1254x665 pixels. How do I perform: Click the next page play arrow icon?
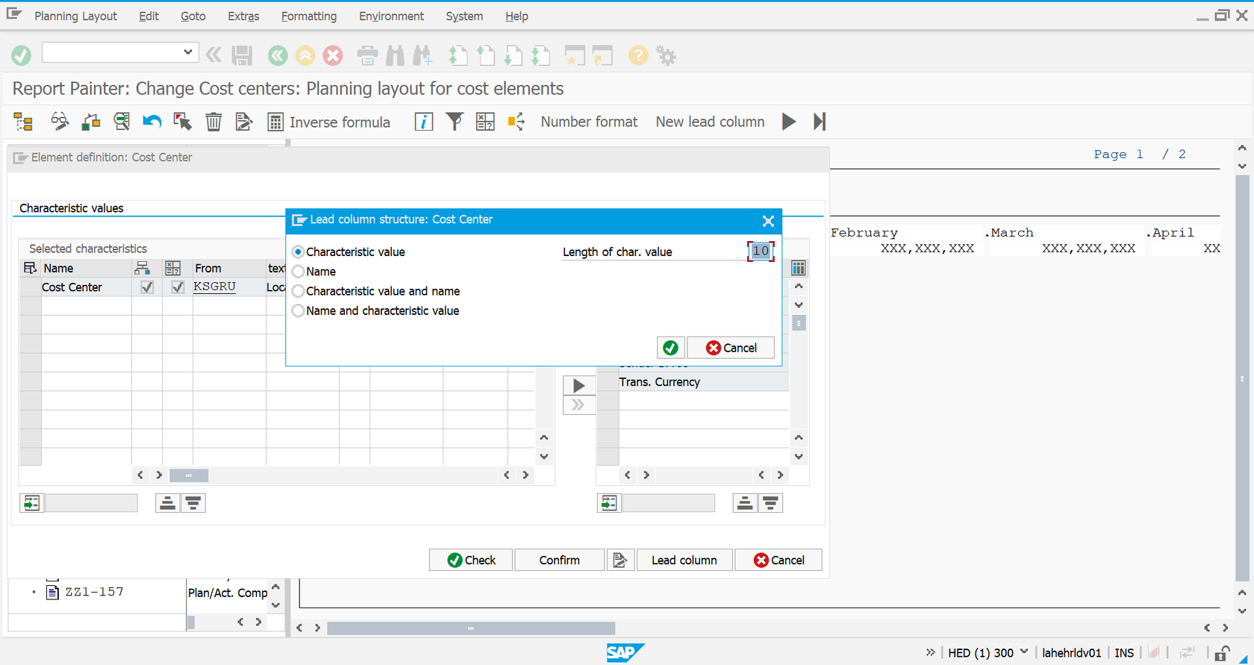pyautogui.click(x=789, y=122)
